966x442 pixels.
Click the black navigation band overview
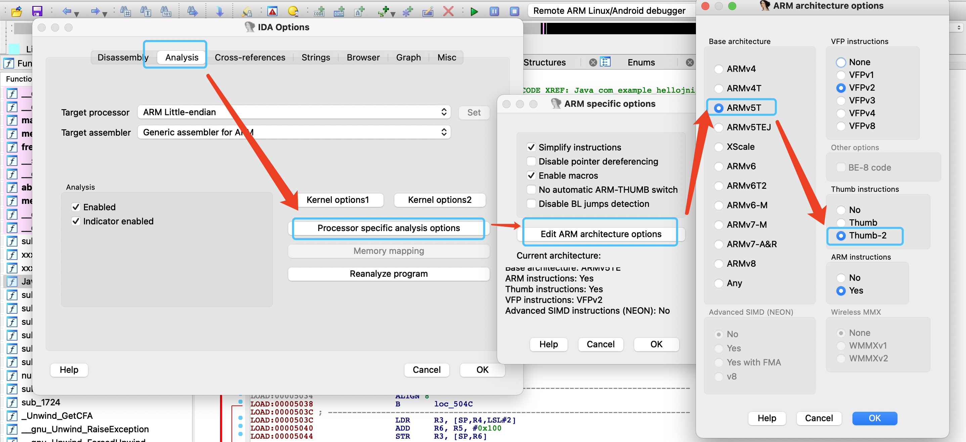coord(621,29)
